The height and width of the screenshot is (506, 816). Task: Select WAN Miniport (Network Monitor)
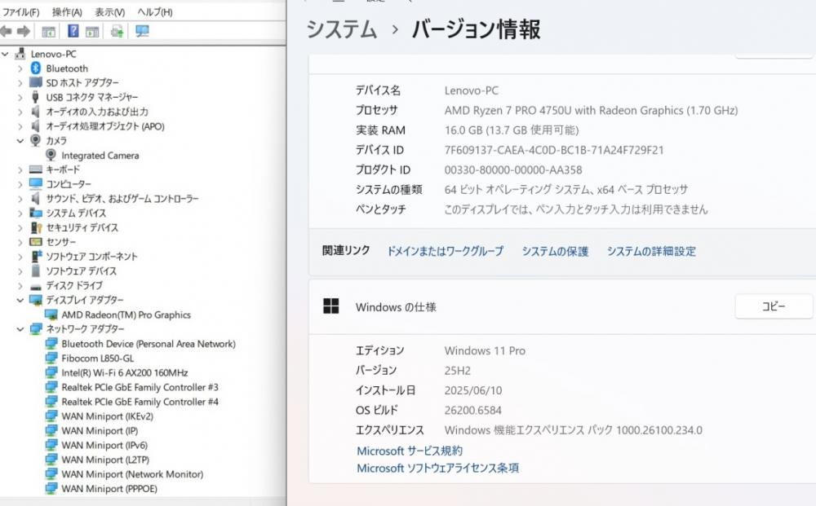point(132,474)
